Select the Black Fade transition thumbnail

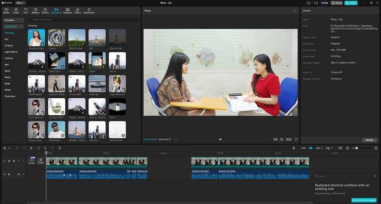pyautogui.click(x=117, y=38)
